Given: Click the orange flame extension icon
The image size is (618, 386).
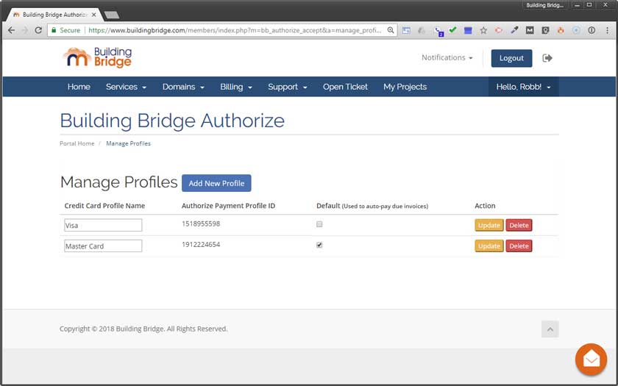Looking at the screenshot, I should point(561,30).
